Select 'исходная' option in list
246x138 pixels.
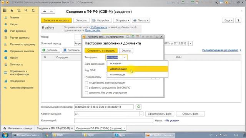click(138, 63)
